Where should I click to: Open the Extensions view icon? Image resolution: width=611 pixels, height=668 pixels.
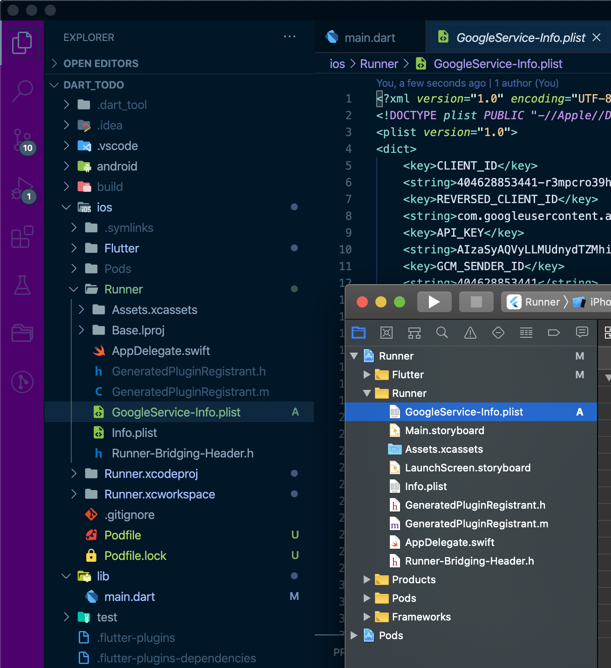click(22, 237)
